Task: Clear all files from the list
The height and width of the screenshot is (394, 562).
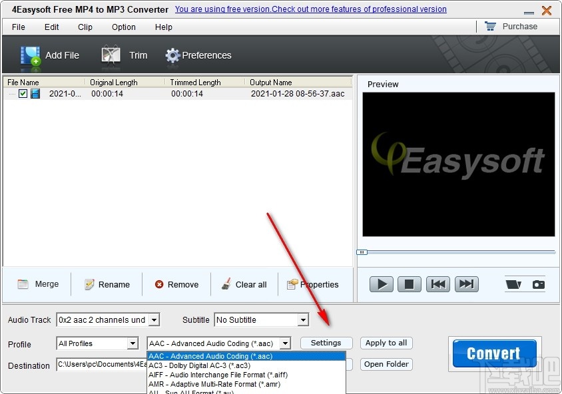Action: point(244,284)
